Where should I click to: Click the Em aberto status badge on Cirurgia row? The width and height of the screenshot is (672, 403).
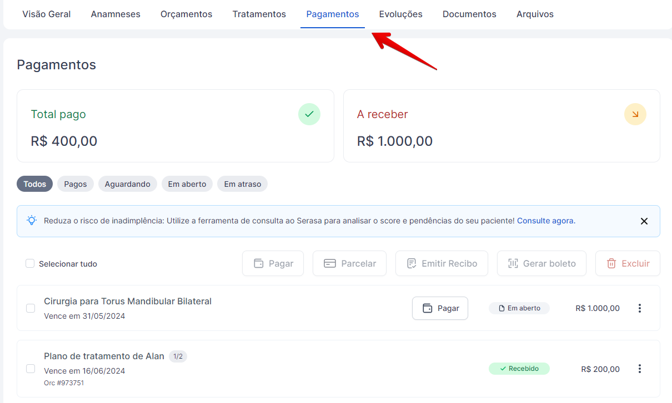click(x=519, y=308)
